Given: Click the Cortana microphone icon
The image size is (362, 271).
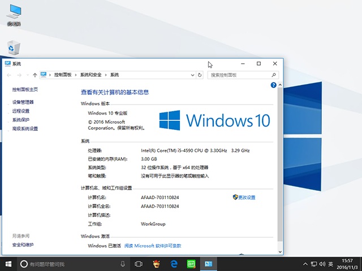Looking at the screenshot, I should 123,264.
